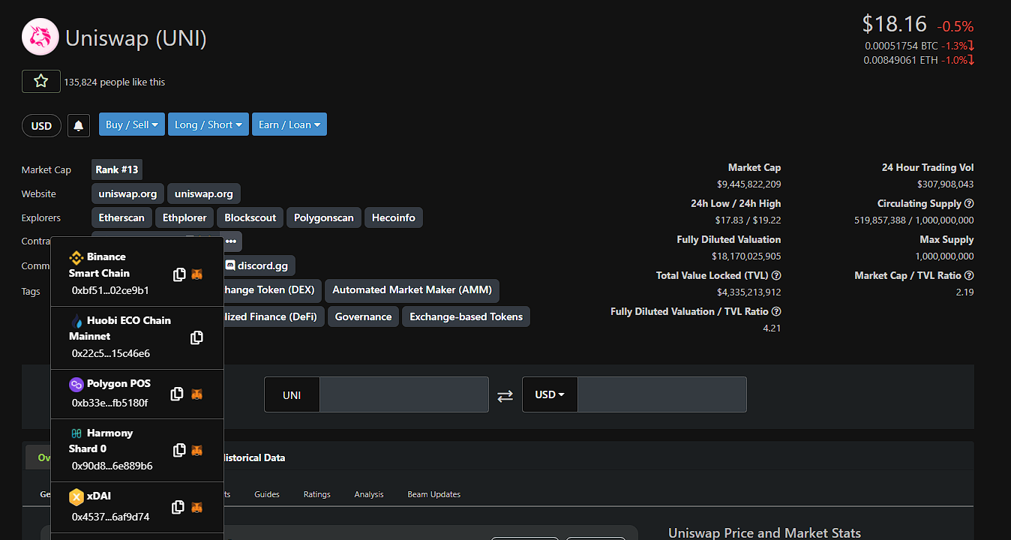This screenshot has height=540, width=1011.
Task: Open the Blockscout explorer link
Action: (250, 217)
